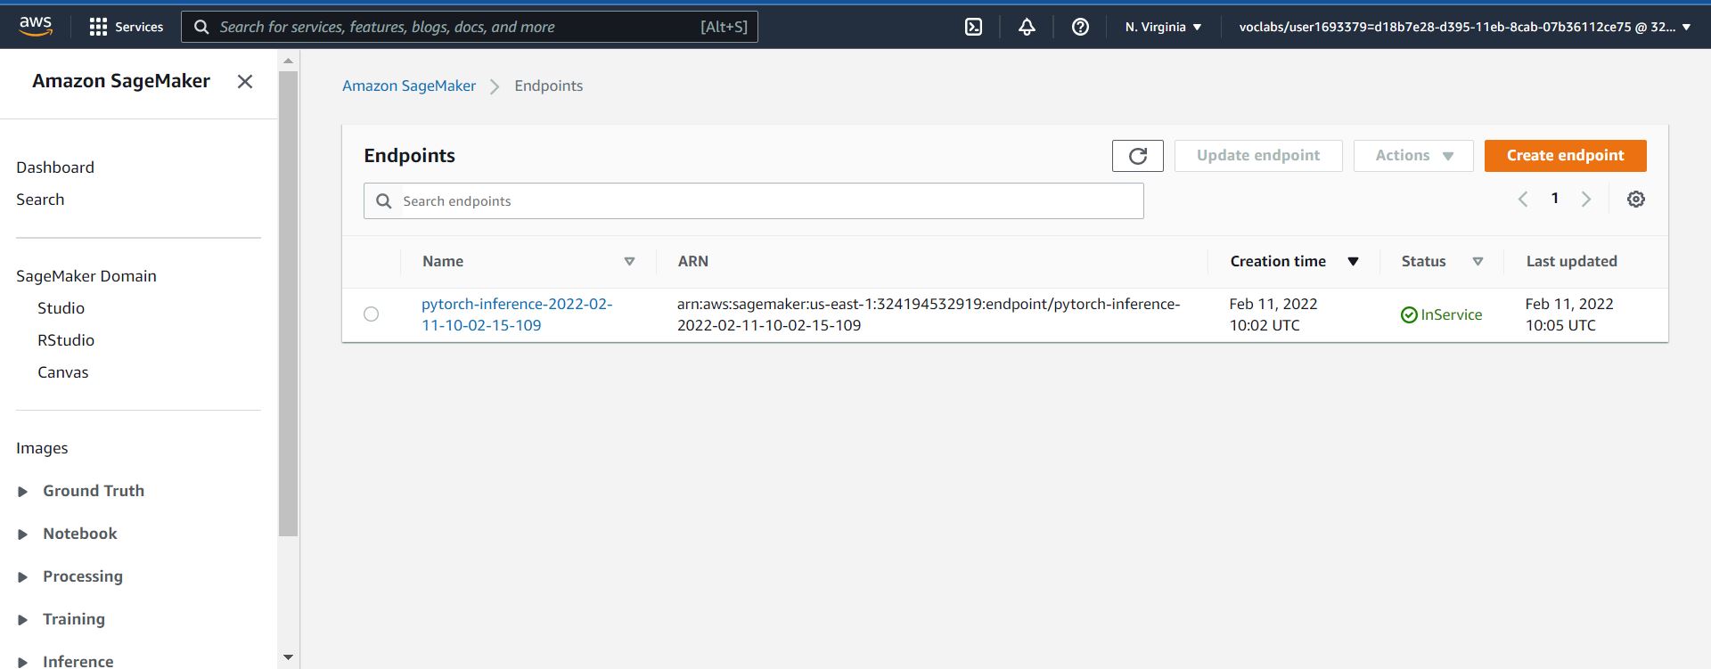Viewport: 1711px width, 669px height.
Task: Click the sidebar scrollbar down arrow
Action: 288,657
